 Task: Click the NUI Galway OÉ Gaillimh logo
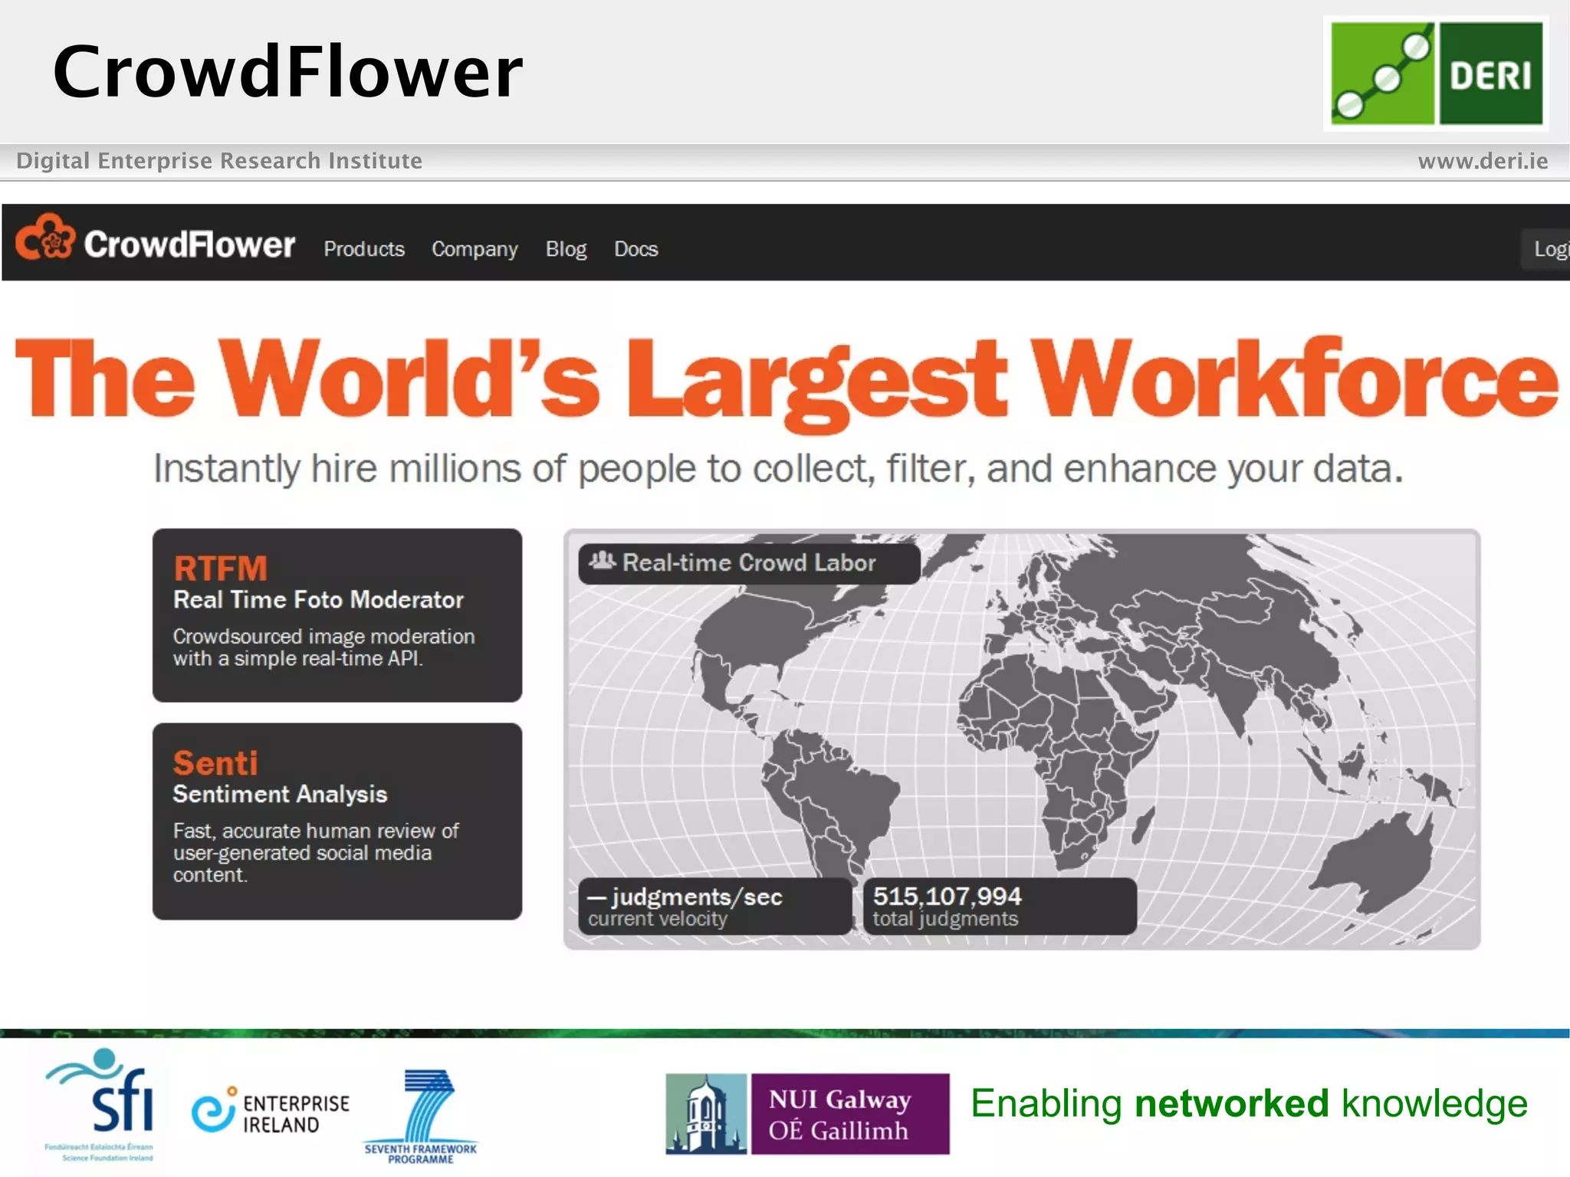807,1113
